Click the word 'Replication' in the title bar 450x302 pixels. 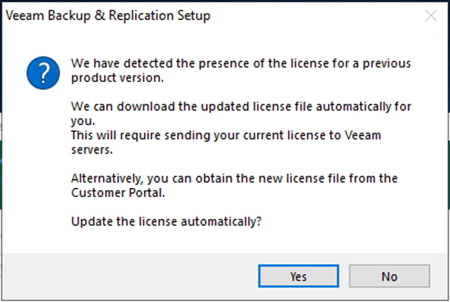point(141,16)
